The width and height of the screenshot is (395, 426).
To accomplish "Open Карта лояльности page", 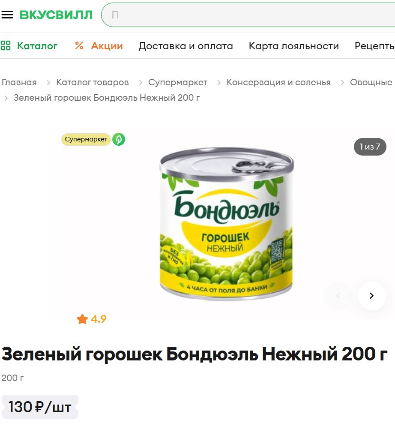I will click(x=293, y=46).
